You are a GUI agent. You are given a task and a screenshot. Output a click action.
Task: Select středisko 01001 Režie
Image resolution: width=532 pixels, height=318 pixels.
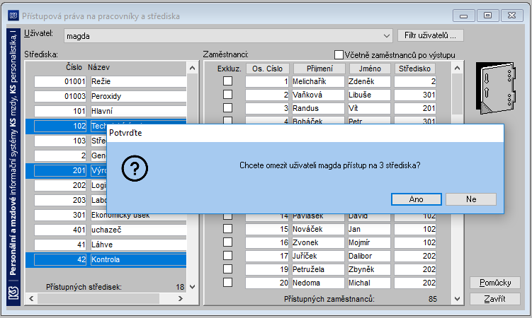pyautogui.click(x=111, y=81)
